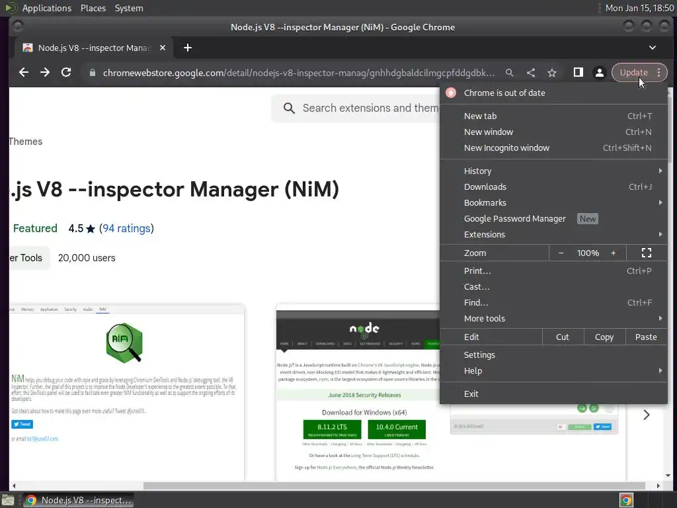View site information lock icon
Image resolution: width=677 pixels, height=508 pixels.
coord(93,73)
